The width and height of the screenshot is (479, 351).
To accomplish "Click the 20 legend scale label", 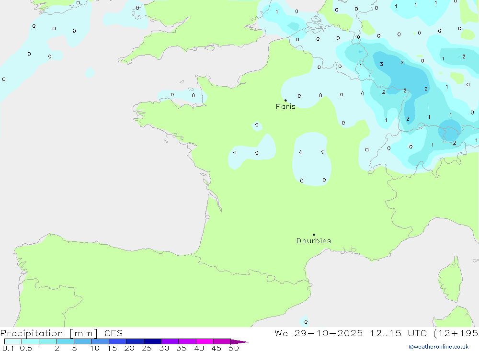I will coord(129,348).
